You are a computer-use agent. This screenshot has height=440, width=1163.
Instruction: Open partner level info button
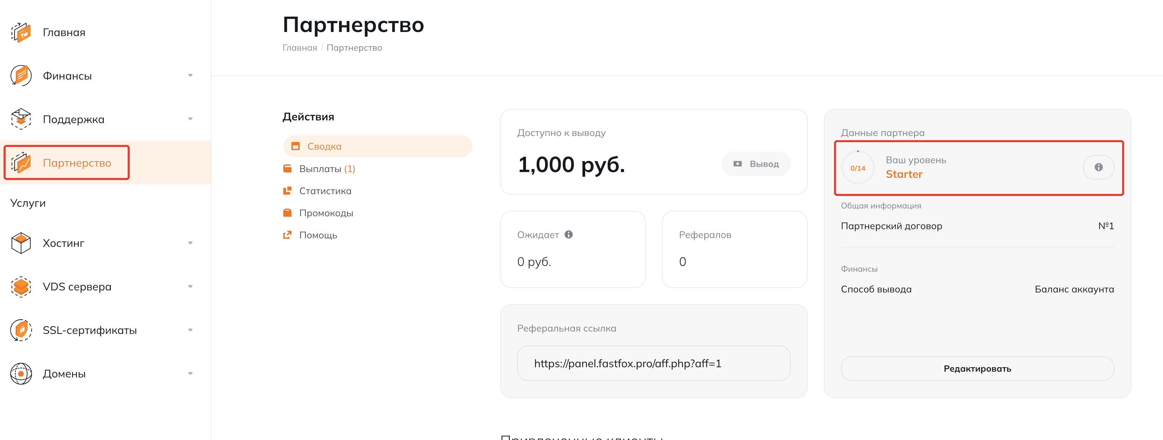pos(1098,167)
